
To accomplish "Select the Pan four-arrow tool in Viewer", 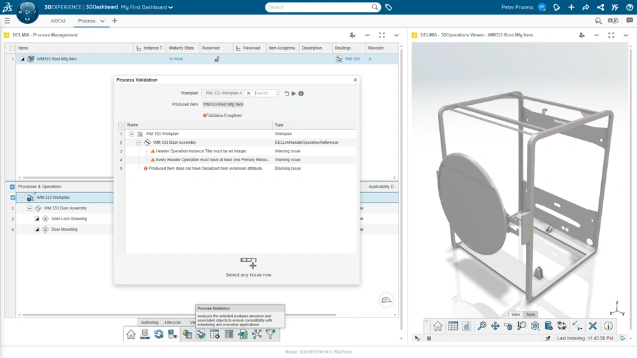I will pos(495,326).
